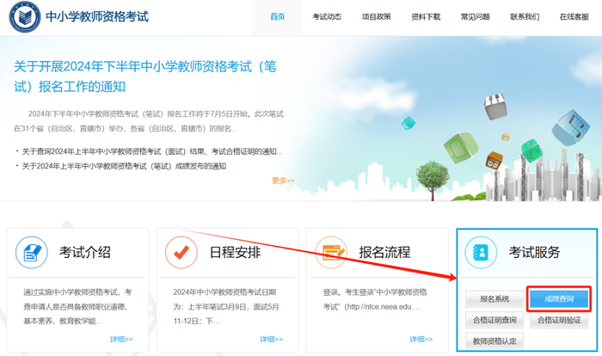Open 常见问题 page
The width and height of the screenshot is (602, 356).
point(476,17)
